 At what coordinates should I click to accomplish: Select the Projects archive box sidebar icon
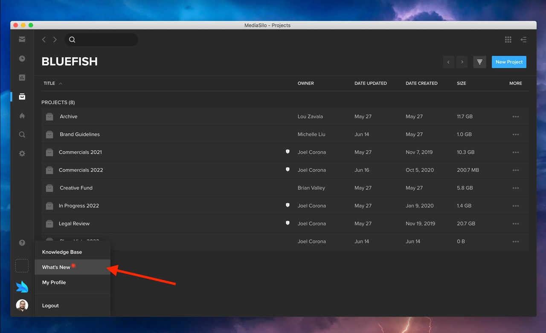tap(22, 96)
